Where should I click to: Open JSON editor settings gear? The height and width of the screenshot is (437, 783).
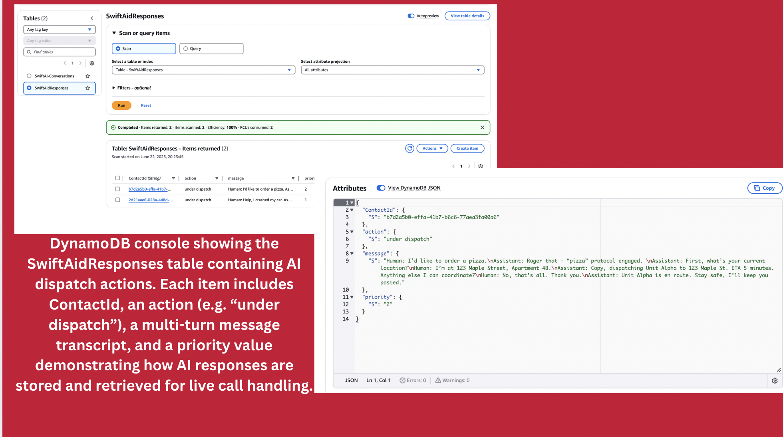(775, 381)
